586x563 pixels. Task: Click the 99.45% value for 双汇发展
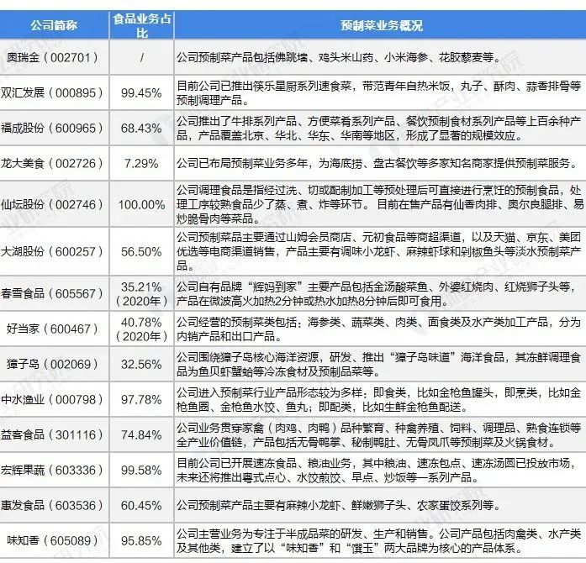click(x=141, y=92)
